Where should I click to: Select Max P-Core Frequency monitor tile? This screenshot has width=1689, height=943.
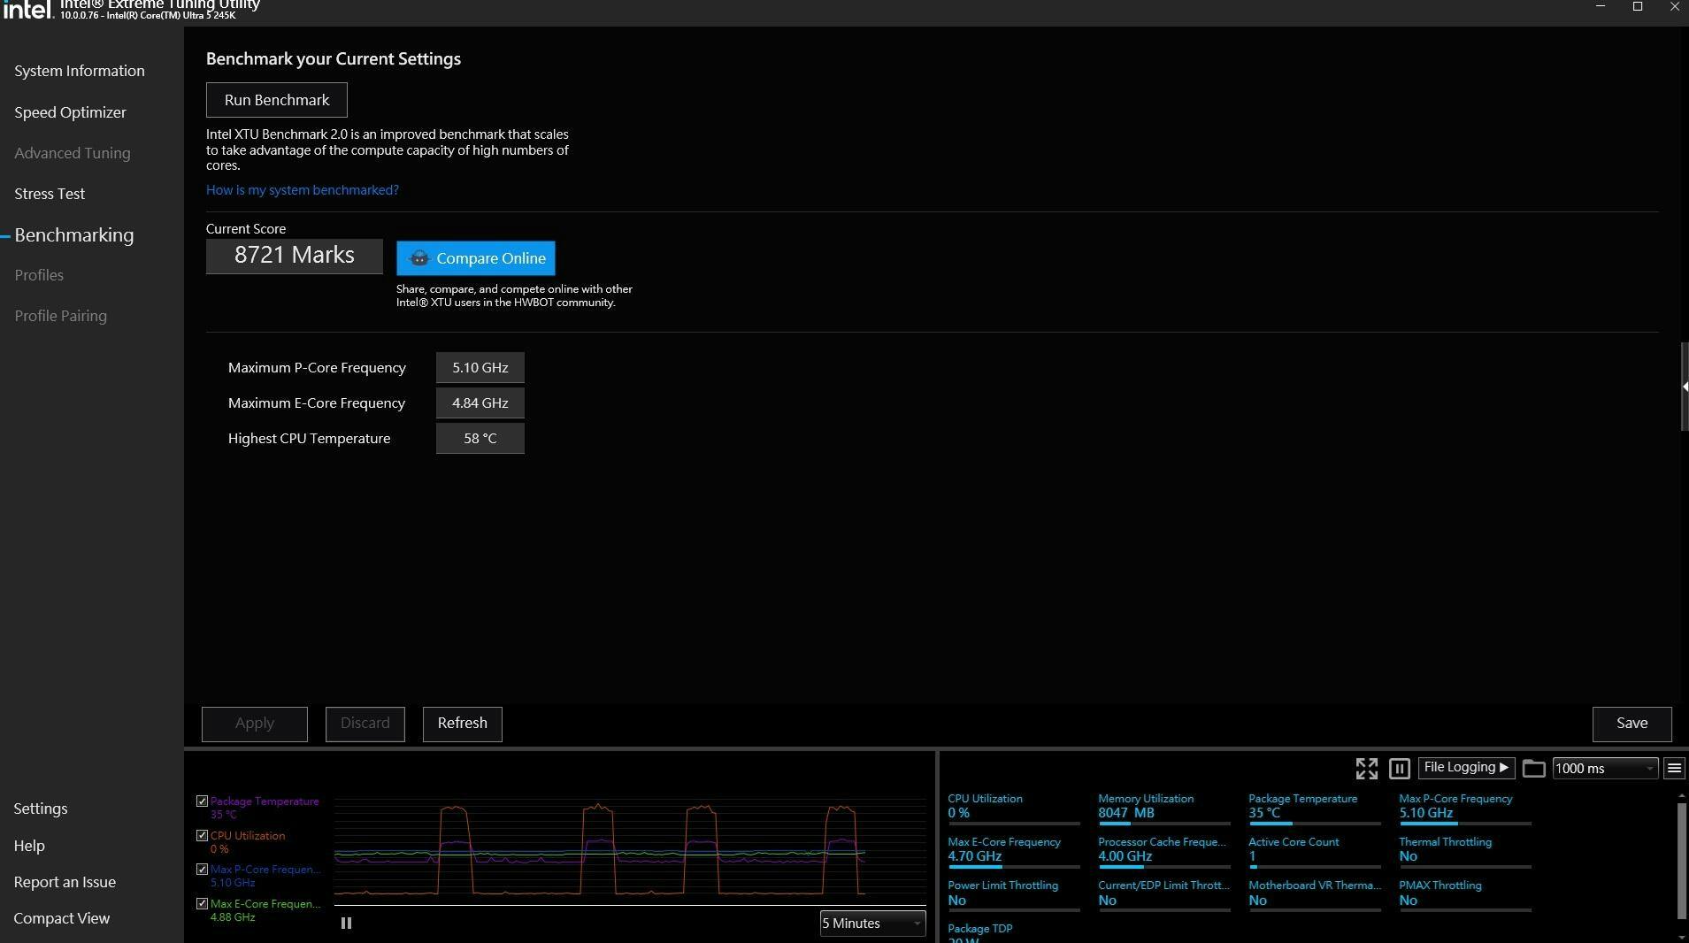coord(1465,809)
